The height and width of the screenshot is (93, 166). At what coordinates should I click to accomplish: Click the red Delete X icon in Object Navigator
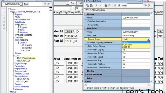[x=4, y=13]
